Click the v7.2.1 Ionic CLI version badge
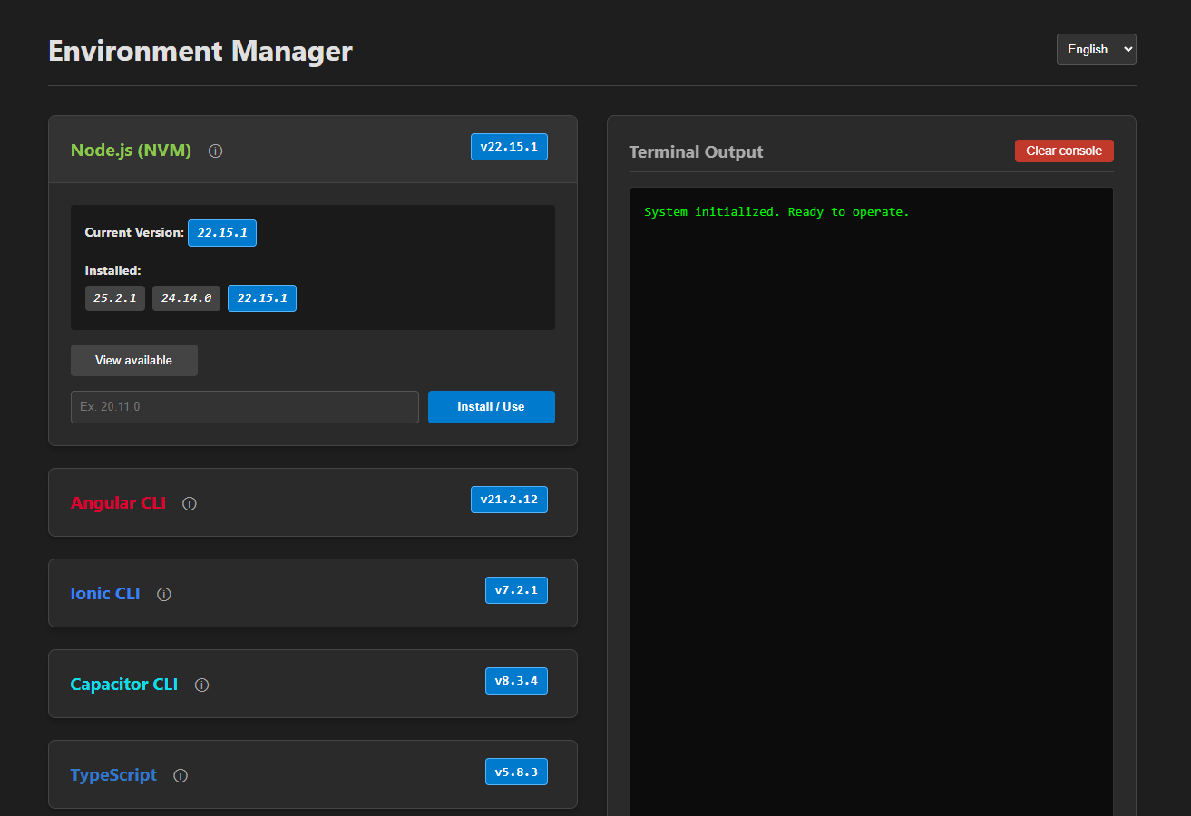1191x816 pixels. pyautogui.click(x=516, y=590)
